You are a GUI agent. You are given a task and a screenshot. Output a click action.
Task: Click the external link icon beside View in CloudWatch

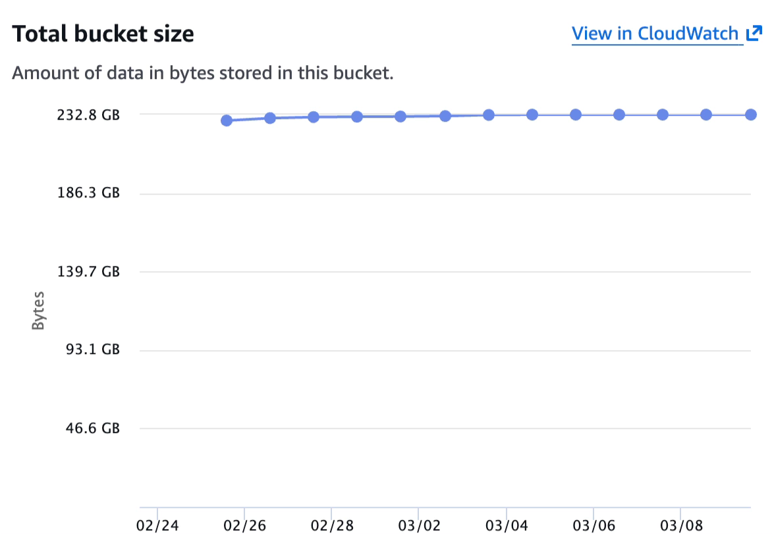click(x=755, y=33)
